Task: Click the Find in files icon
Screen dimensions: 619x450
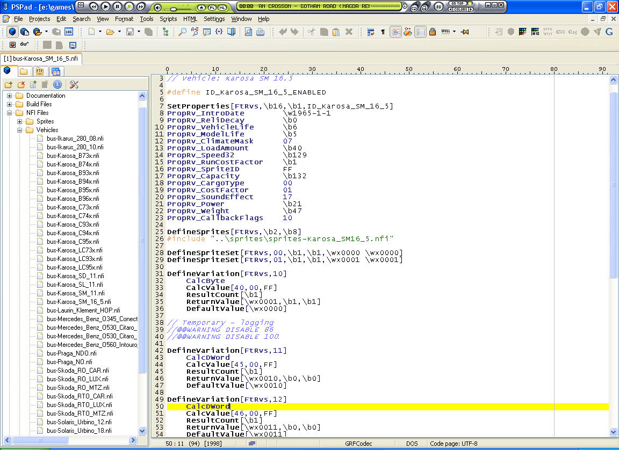Action: [207, 32]
